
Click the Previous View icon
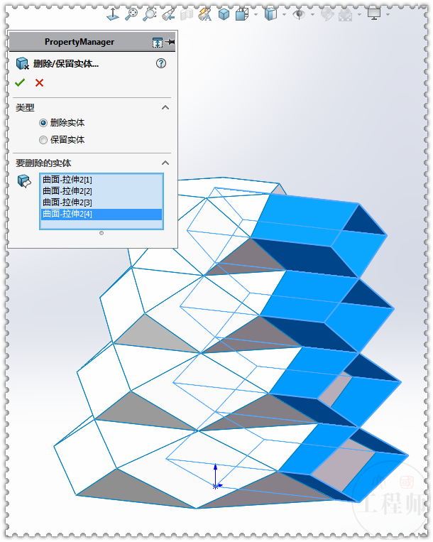pyautogui.click(x=168, y=14)
